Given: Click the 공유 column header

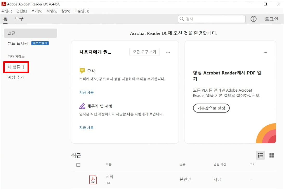Looking at the screenshot, I should (182, 164).
